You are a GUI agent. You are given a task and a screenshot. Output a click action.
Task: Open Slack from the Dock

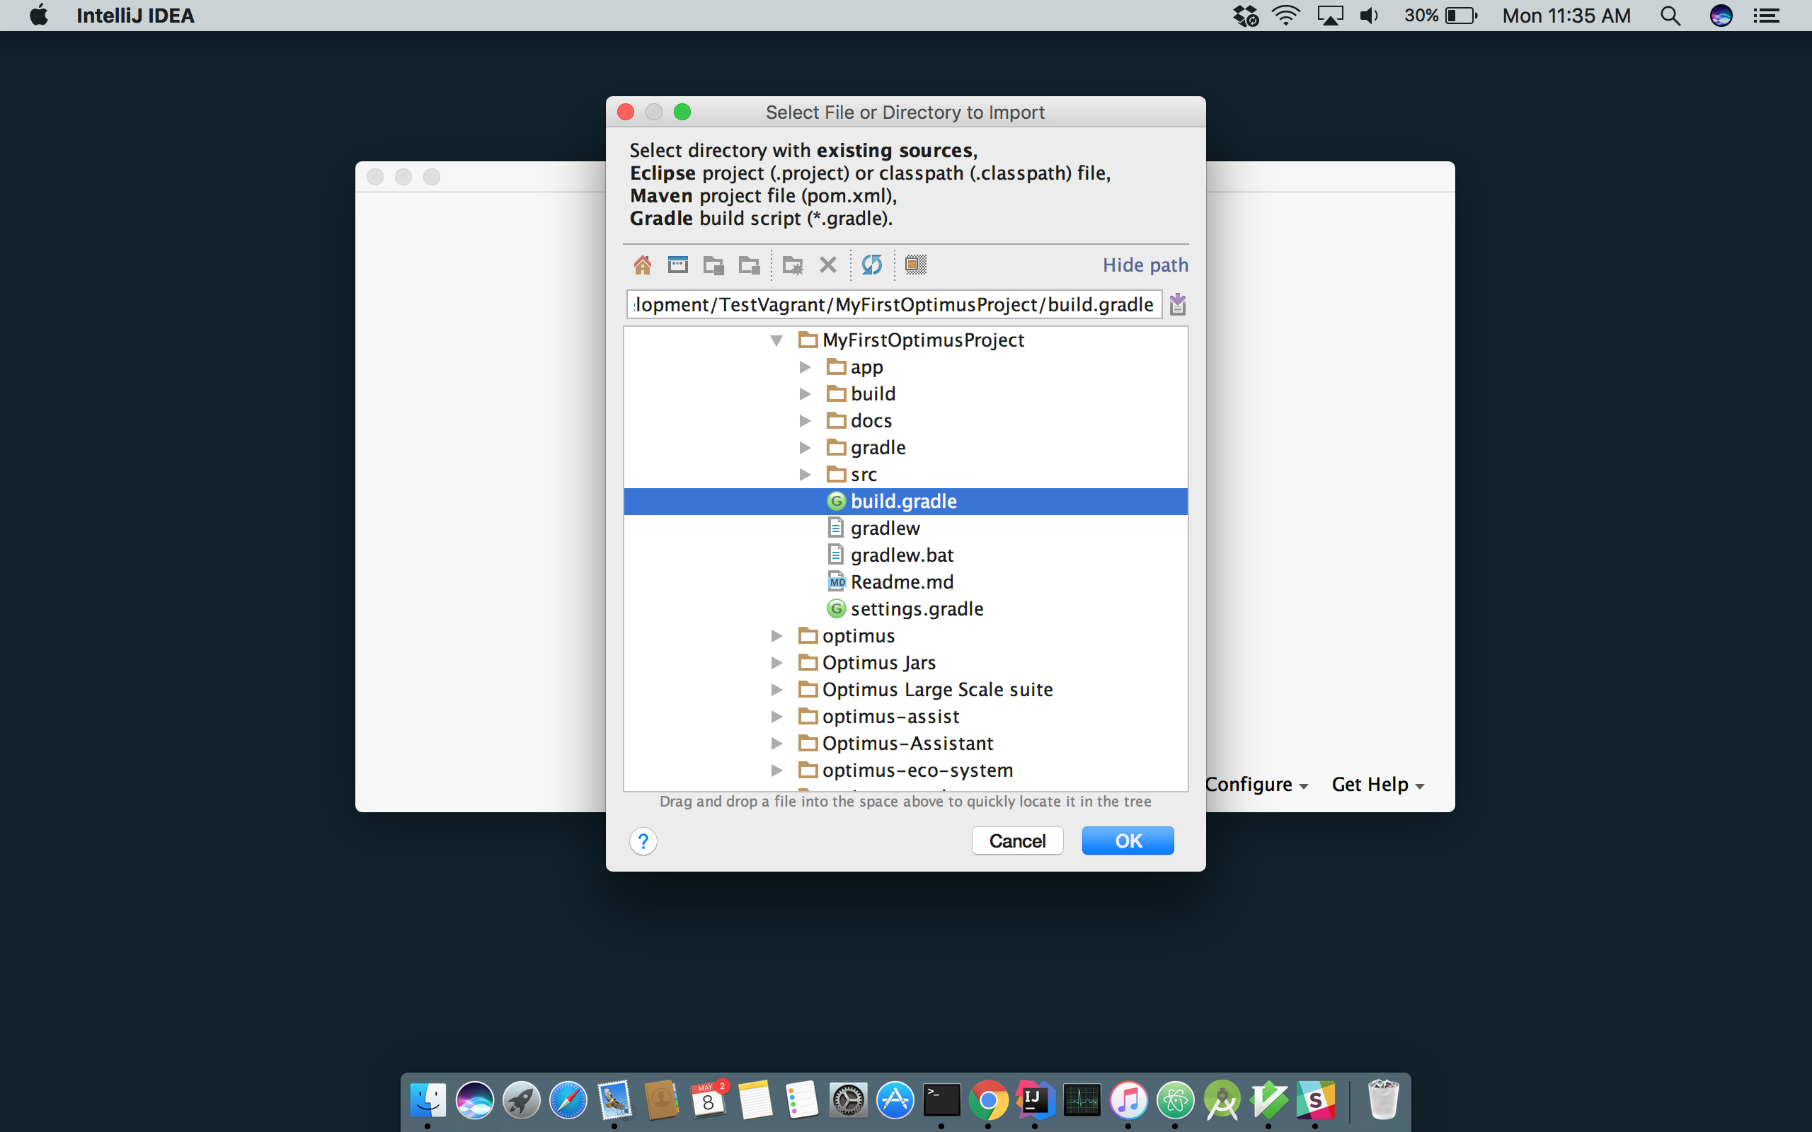pos(1316,1101)
